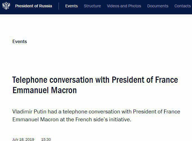Click the Russian coat of arms emblem
Screen dimensions: 192x141
(6, 6)
